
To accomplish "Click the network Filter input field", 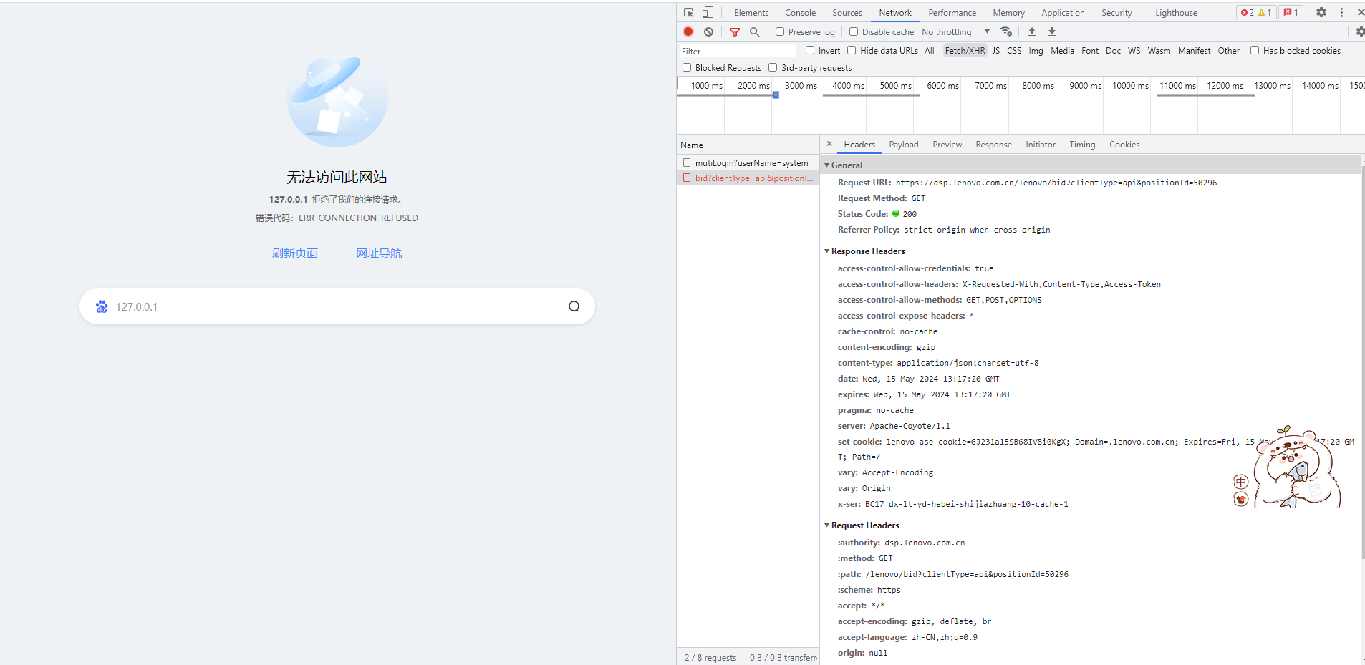I will [x=738, y=51].
